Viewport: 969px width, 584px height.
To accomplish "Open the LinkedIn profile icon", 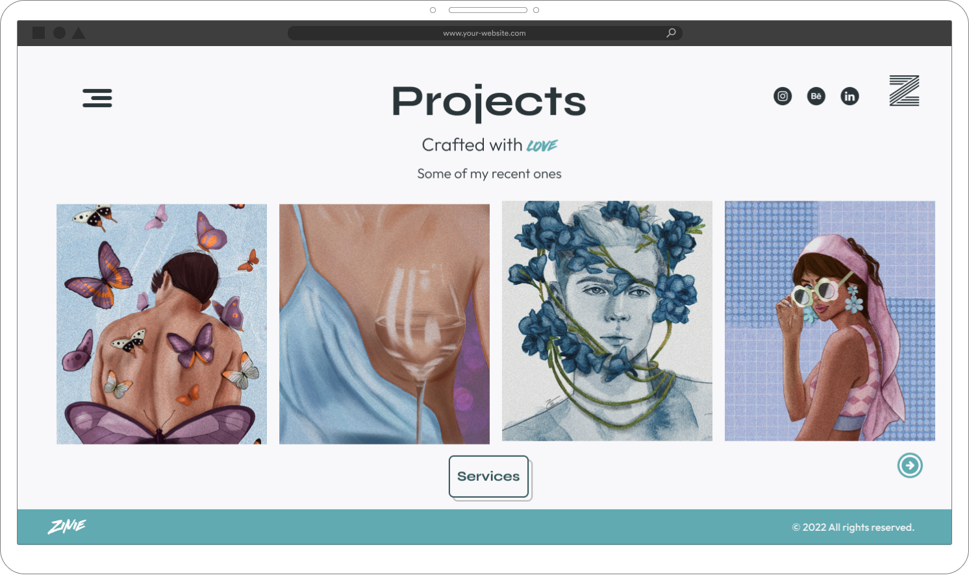I will [x=849, y=96].
